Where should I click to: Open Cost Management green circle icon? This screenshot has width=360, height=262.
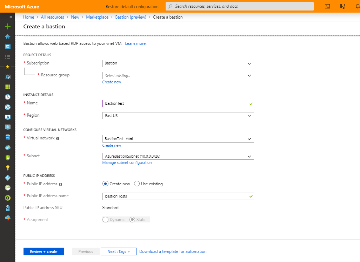pyautogui.click(x=8, y=198)
